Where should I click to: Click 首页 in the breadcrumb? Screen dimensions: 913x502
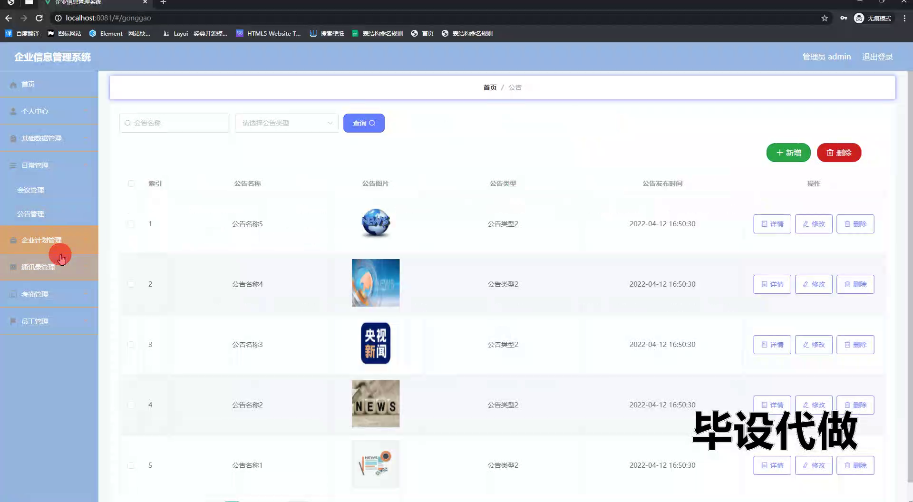point(490,87)
